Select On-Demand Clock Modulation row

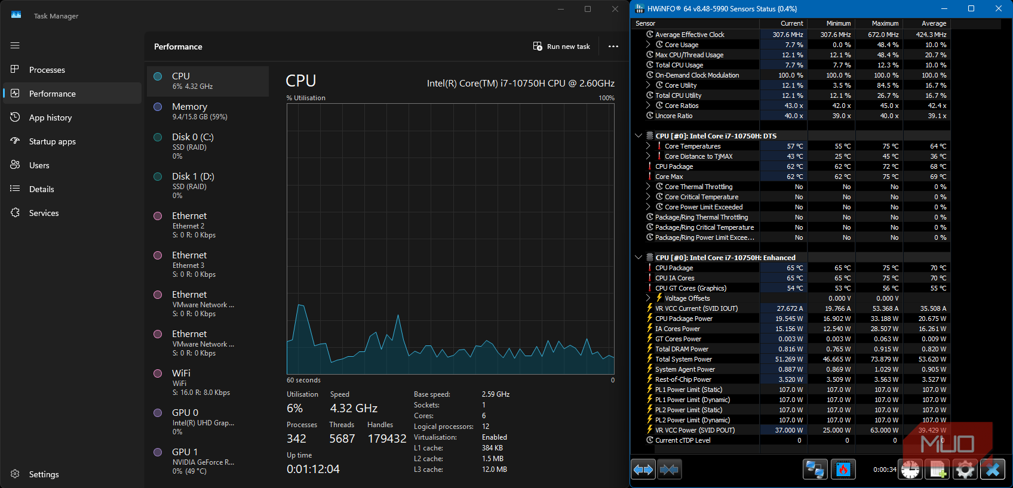click(x=791, y=75)
